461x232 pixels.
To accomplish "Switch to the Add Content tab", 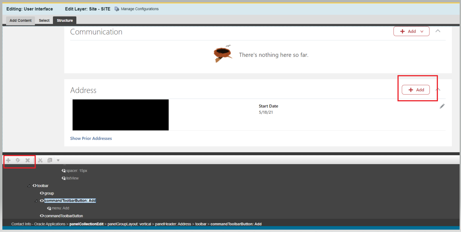I will [x=20, y=20].
